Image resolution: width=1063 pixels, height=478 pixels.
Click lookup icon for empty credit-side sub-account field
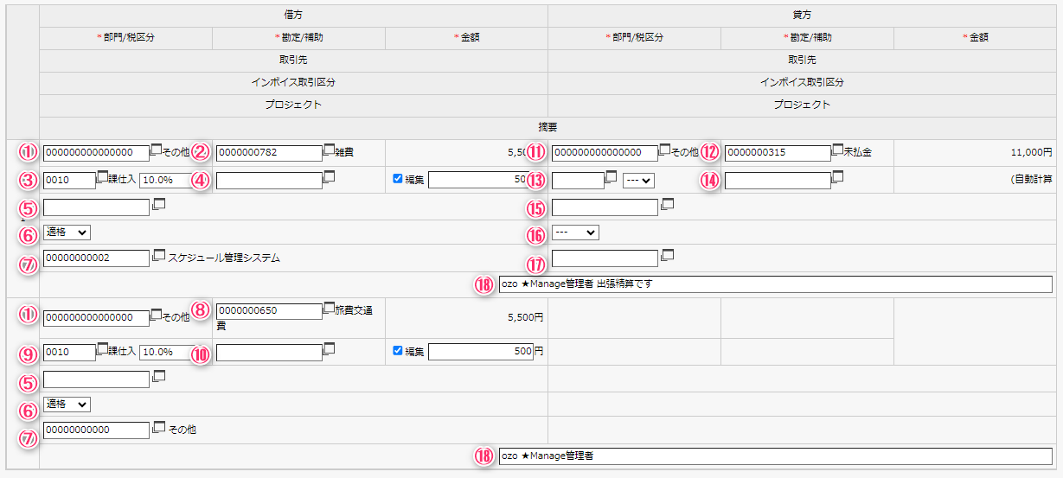coord(837,177)
